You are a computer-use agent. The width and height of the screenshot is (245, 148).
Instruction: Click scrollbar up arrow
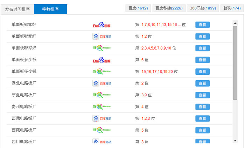[x=235, y=23]
